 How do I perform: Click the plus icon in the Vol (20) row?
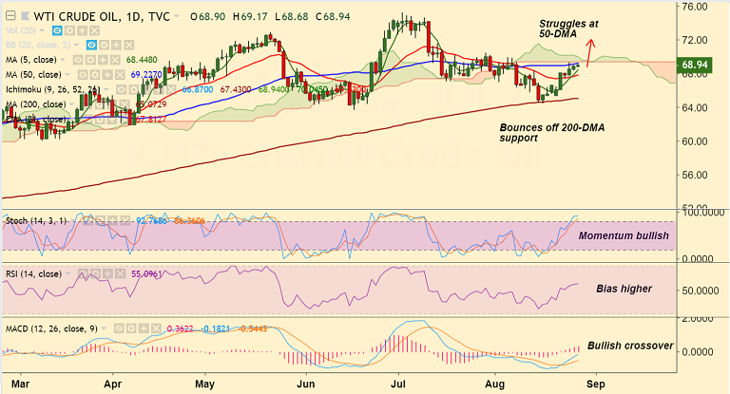[82, 30]
